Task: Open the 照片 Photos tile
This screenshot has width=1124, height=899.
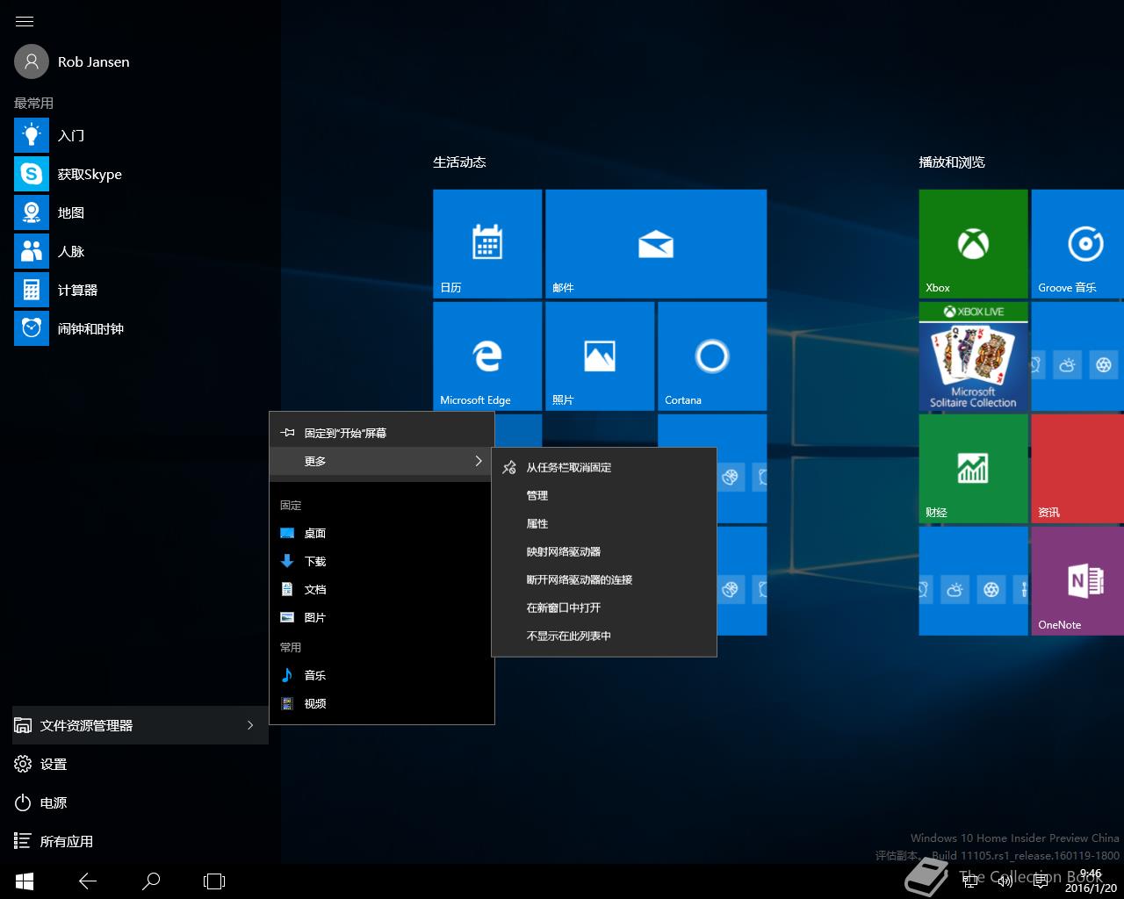Action: tap(600, 356)
